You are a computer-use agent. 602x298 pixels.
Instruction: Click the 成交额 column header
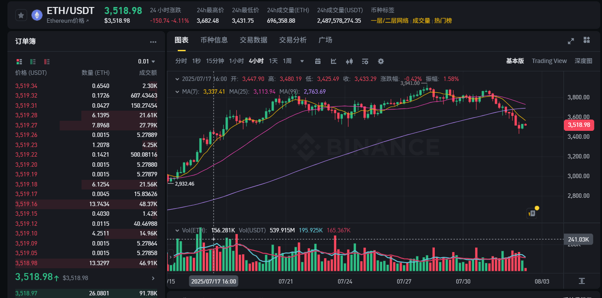coord(148,73)
